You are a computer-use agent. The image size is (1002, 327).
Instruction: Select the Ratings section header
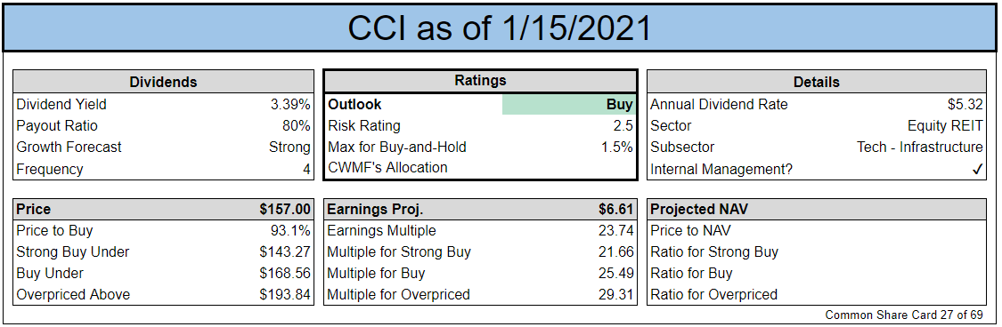481,80
